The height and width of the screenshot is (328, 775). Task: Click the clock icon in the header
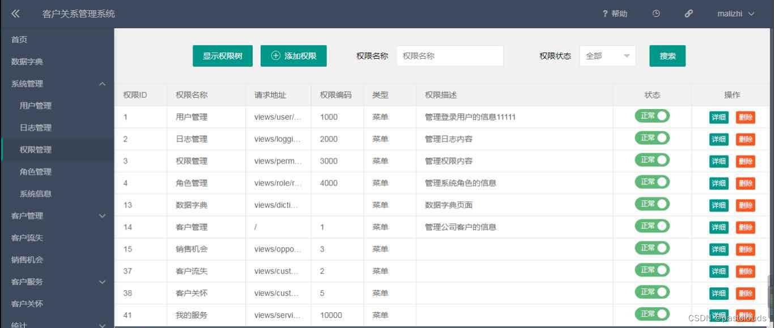point(656,14)
